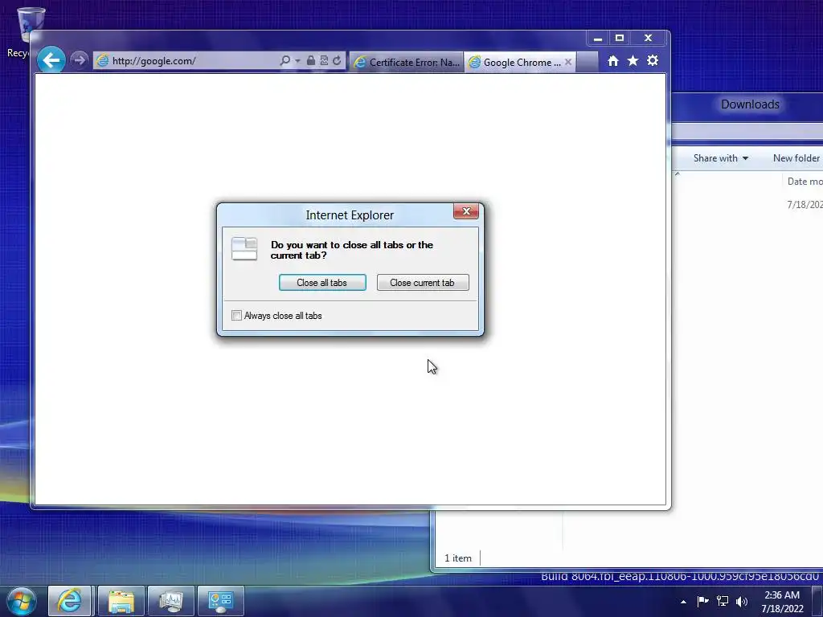Sort by Date modified column header
The height and width of the screenshot is (617, 823).
tap(805, 181)
